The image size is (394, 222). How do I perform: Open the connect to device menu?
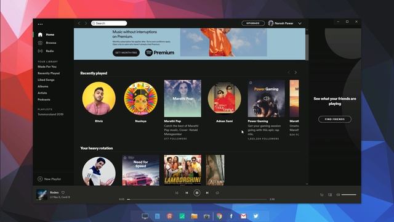pyautogui.click(x=330, y=195)
